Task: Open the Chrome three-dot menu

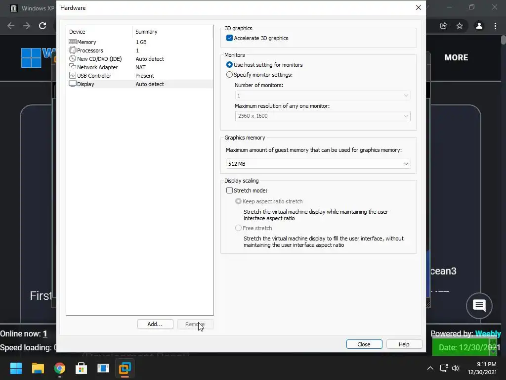Action: click(x=495, y=26)
